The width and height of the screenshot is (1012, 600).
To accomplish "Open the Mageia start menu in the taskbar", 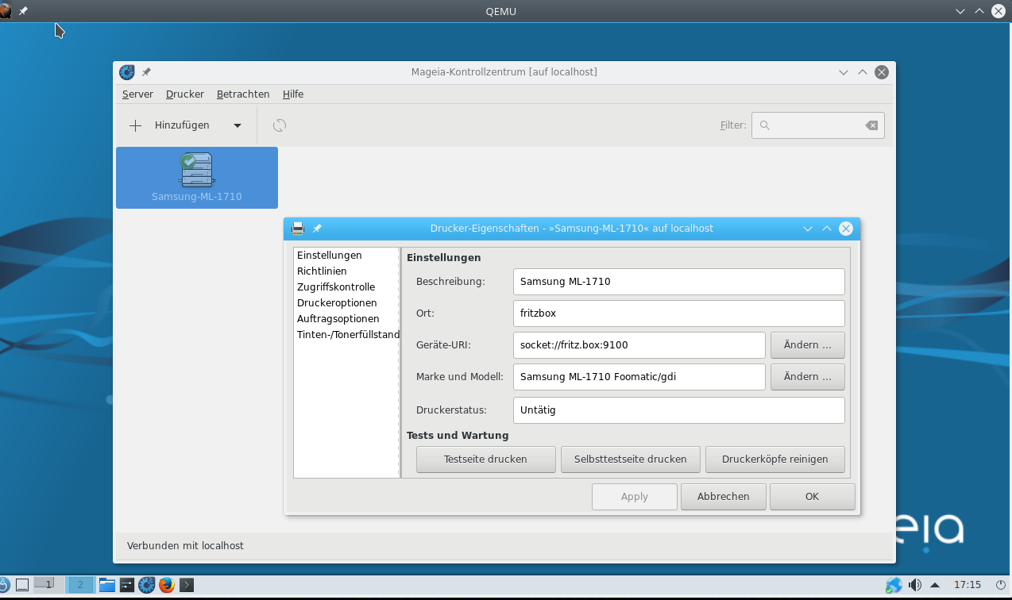I will [x=3, y=585].
